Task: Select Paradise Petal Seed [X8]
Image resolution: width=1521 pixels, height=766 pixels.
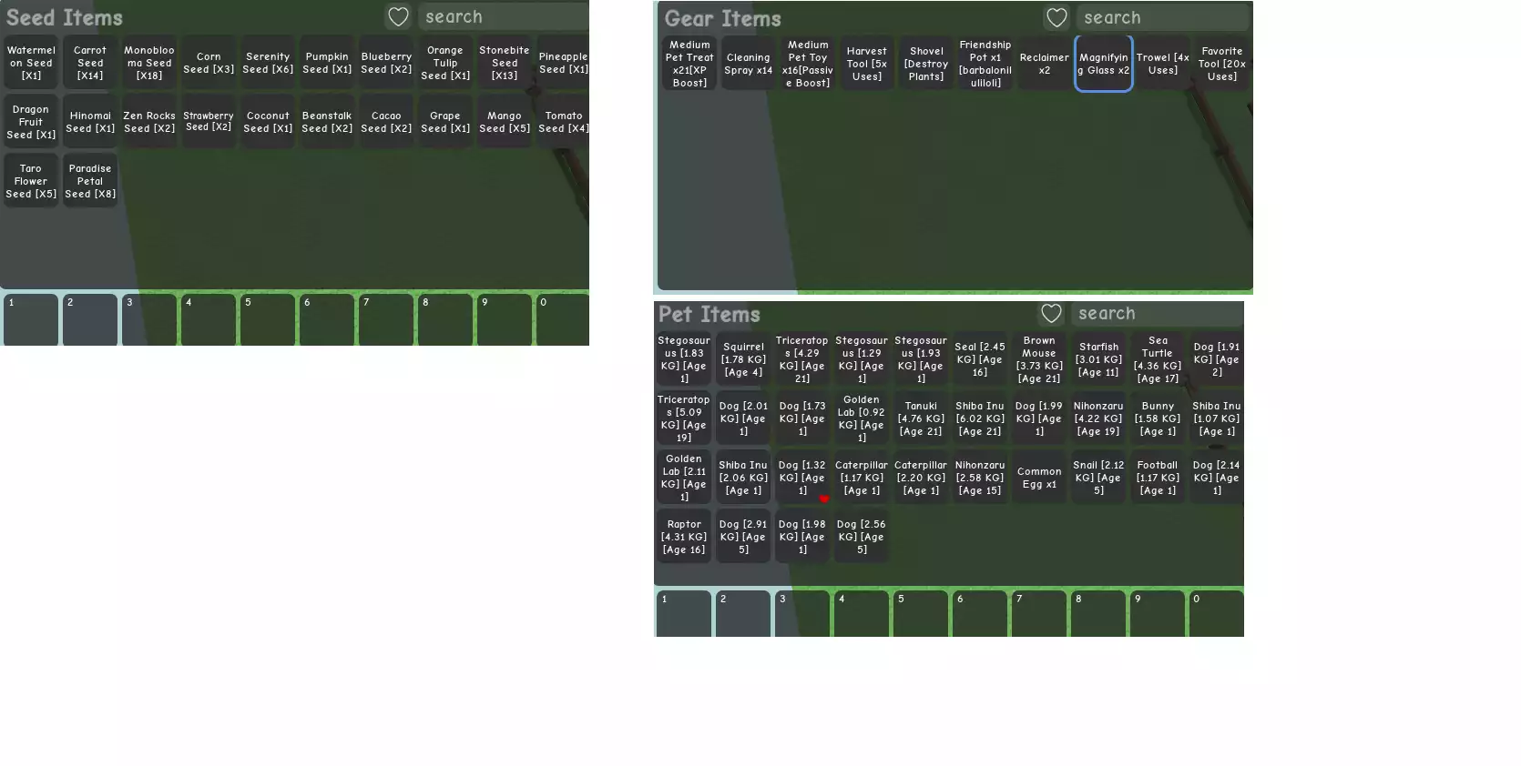Action: point(90,181)
